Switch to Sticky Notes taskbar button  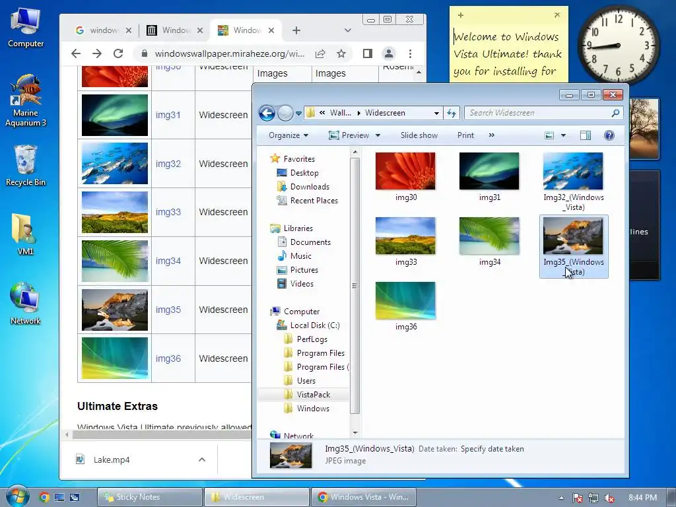pos(150,497)
